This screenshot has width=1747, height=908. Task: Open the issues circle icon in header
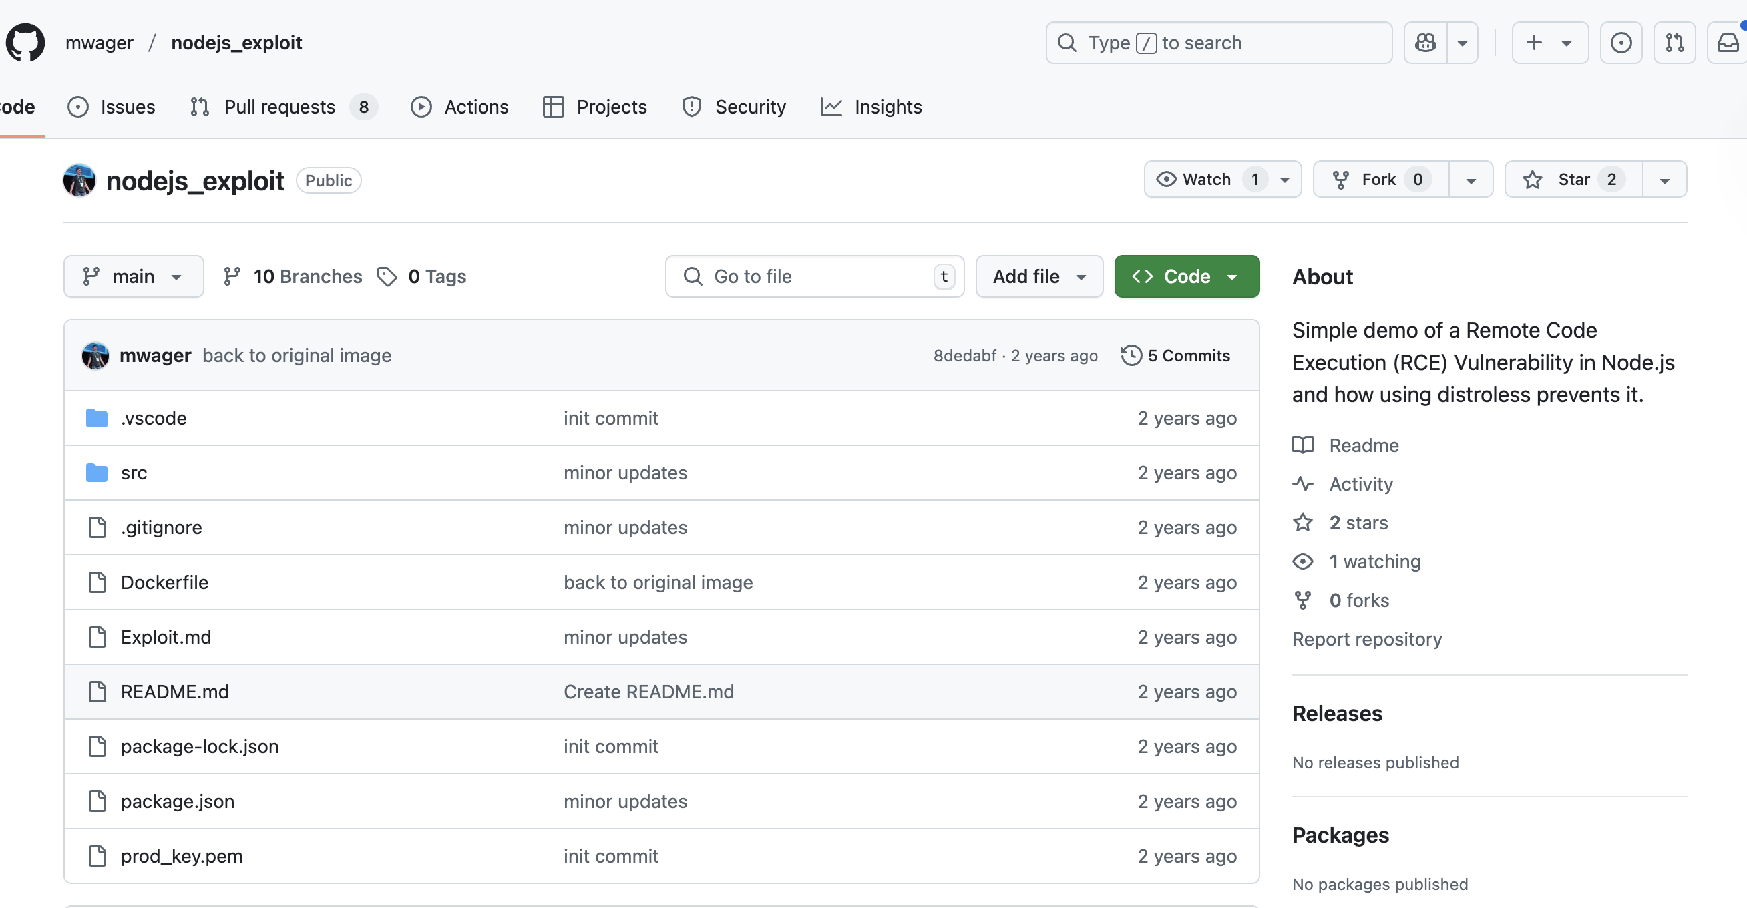pos(1621,43)
